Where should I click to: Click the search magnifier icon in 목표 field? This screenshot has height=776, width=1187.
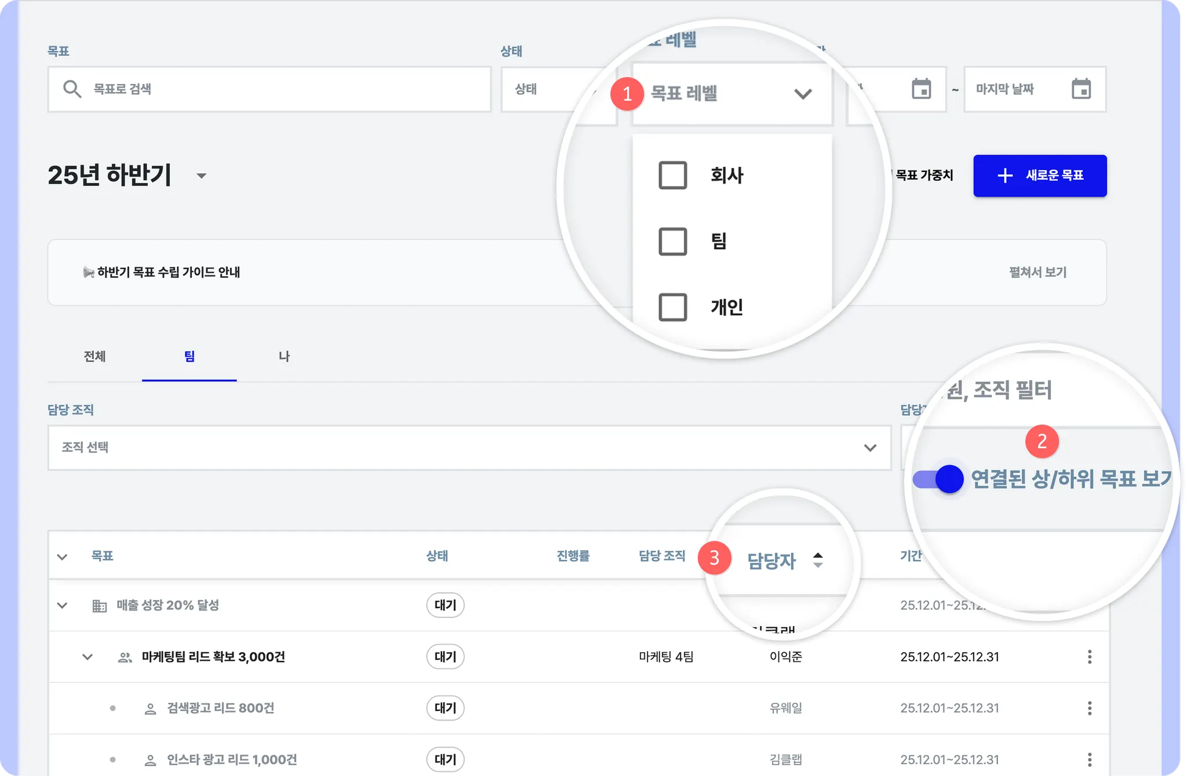[72, 89]
